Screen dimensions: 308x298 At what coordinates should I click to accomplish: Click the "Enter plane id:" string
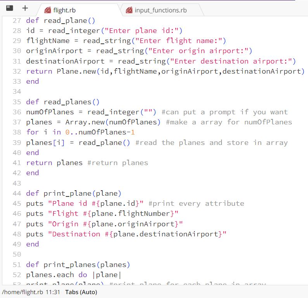(x=142, y=31)
